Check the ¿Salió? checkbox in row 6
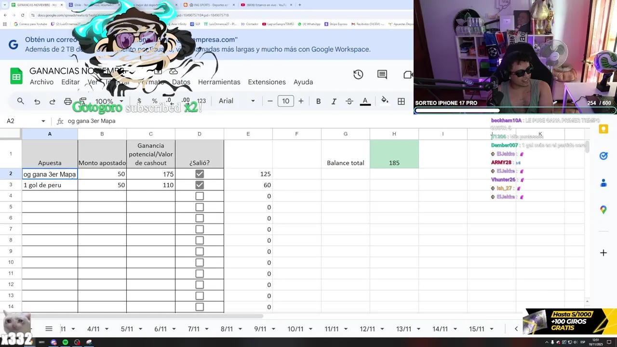Viewport: 617px width, 347px height. tap(200, 218)
